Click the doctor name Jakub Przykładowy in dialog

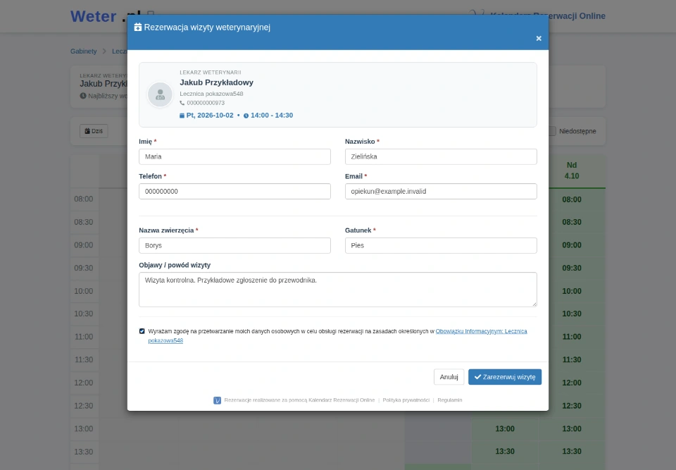pyautogui.click(x=216, y=82)
